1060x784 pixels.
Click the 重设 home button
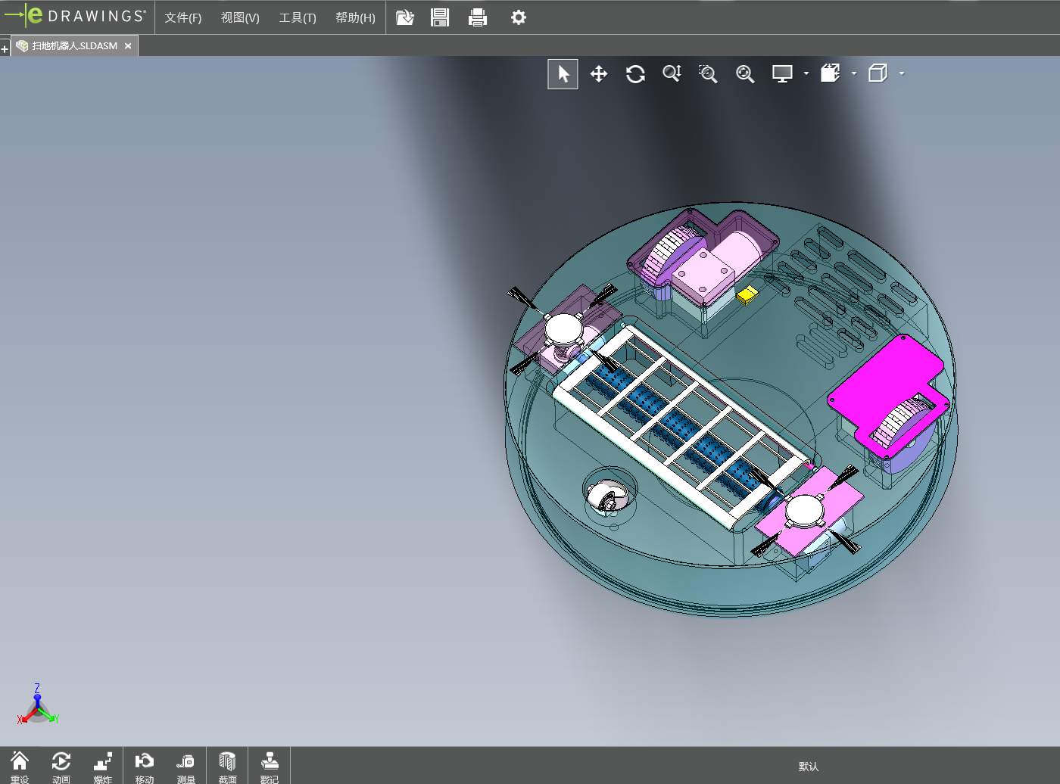click(20, 766)
